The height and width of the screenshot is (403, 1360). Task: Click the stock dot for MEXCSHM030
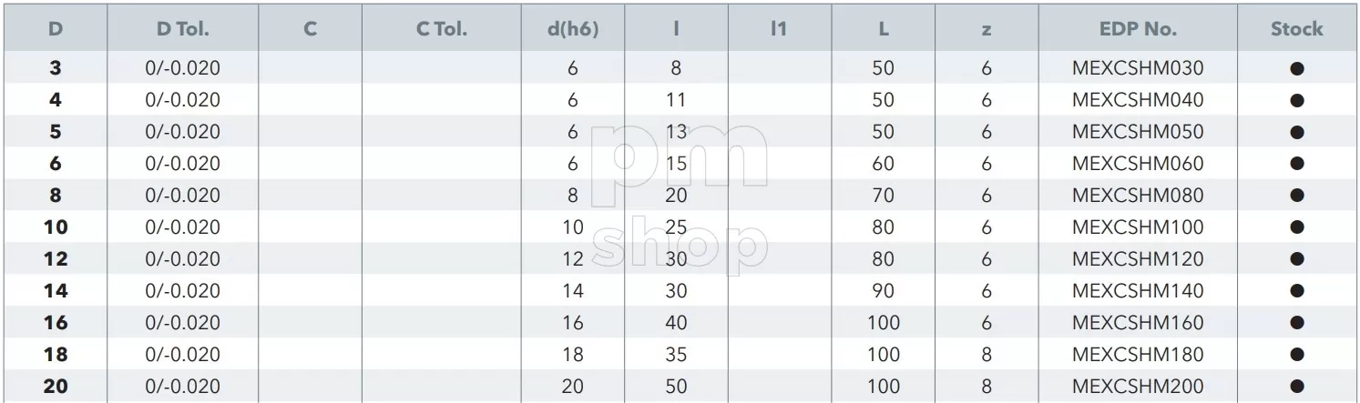[1297, 68]
